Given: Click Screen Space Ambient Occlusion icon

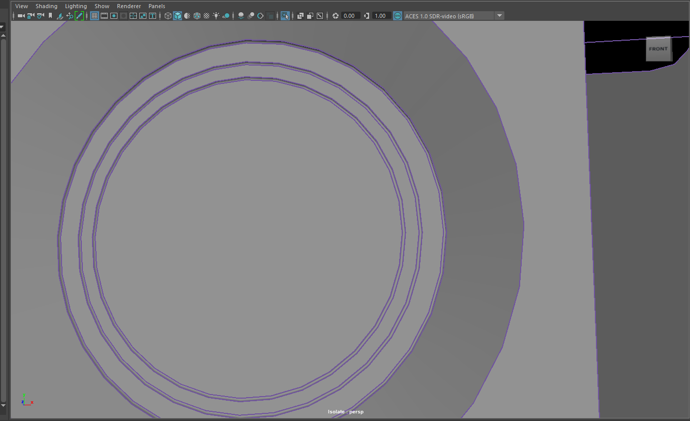Looking at the screenshot, I should click(x=241, y=16).
